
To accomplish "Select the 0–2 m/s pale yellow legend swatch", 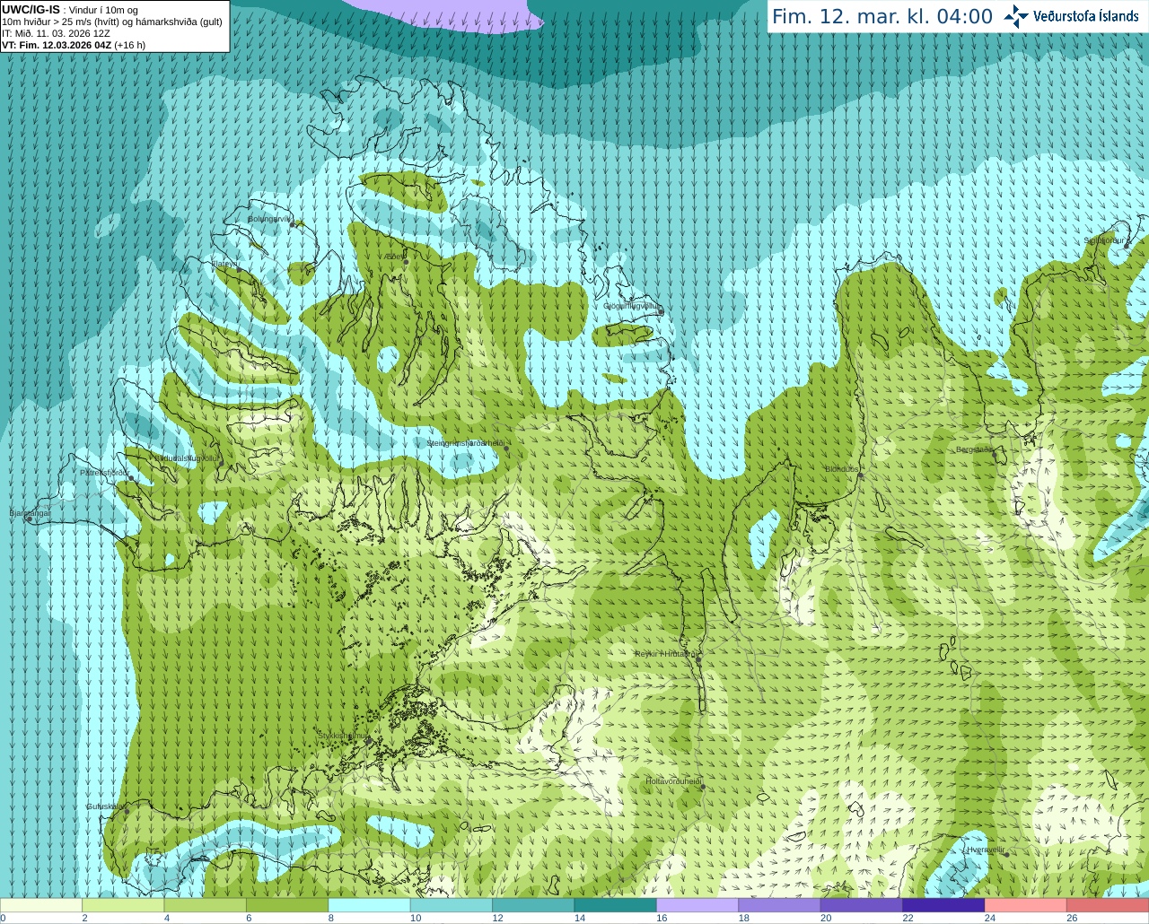I will coord(41,905).
